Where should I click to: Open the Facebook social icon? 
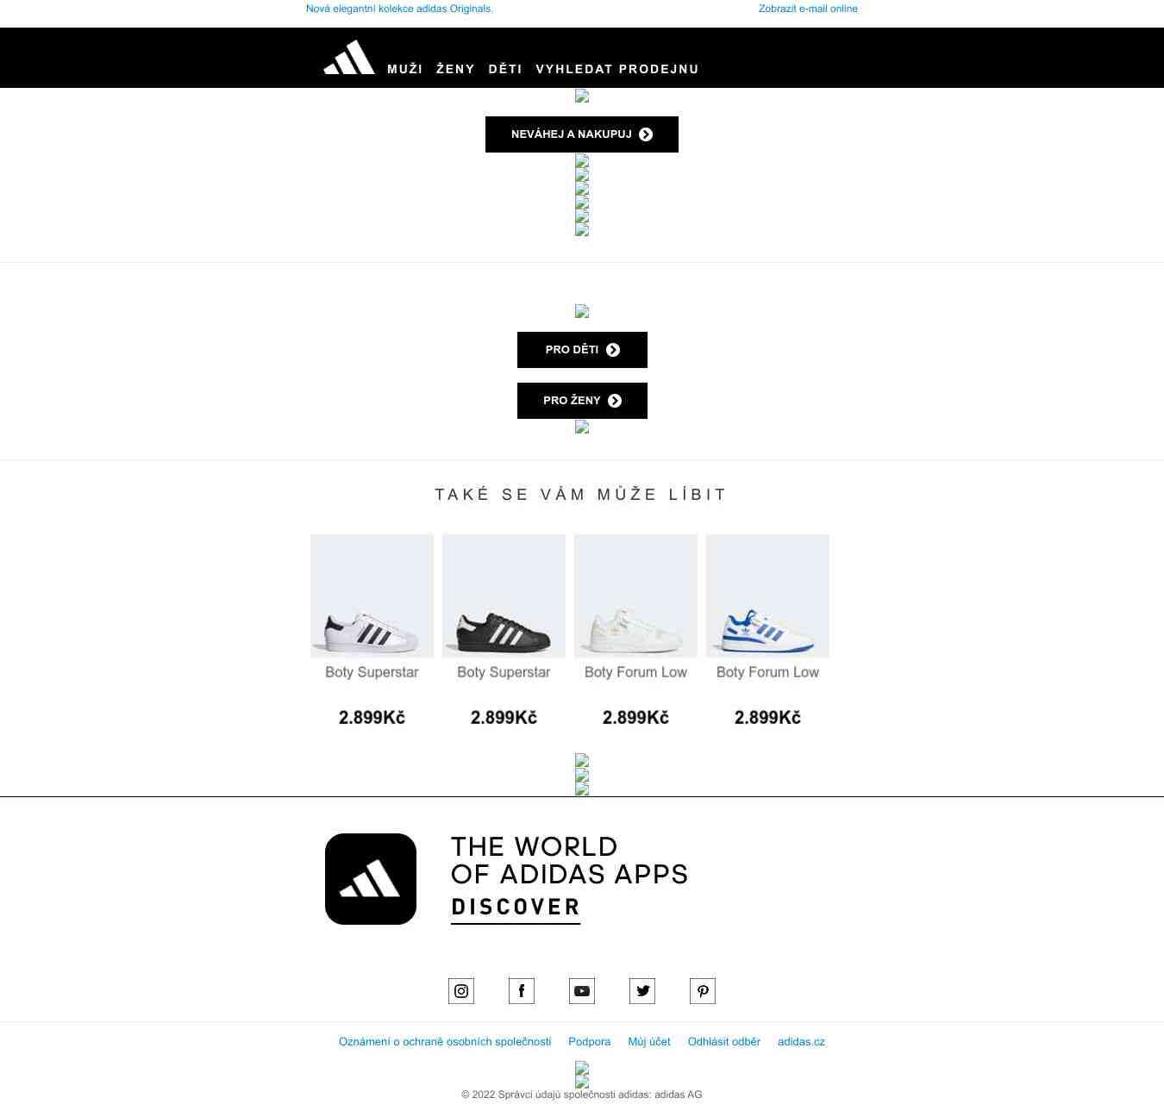[522, 991]
